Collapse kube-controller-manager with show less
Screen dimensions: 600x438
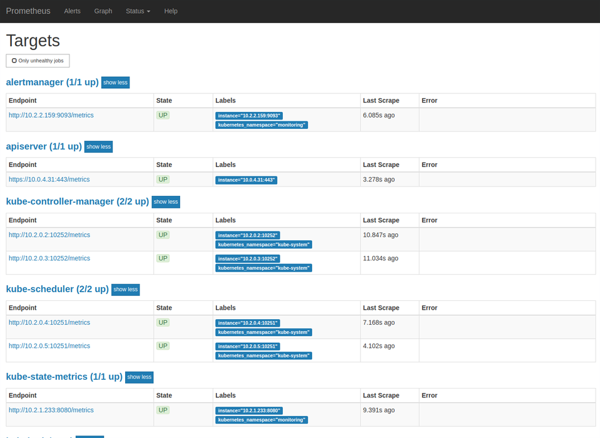click(x=166, y=202)
